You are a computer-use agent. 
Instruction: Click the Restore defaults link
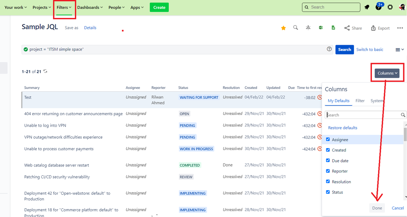[343, 128]
